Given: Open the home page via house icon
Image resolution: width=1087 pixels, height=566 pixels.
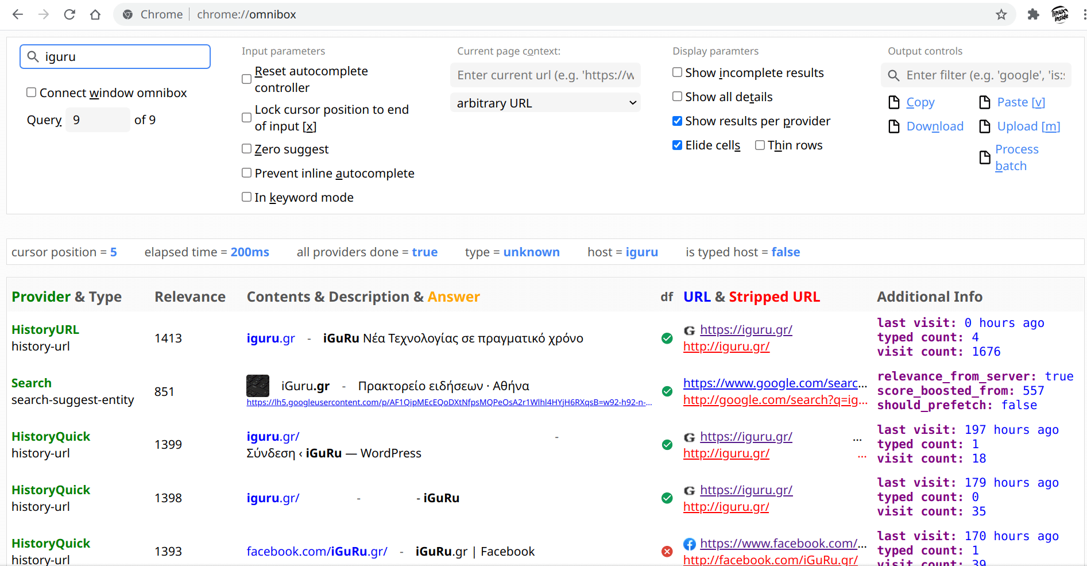Looking at the screenshot, I should coord(95,14).
